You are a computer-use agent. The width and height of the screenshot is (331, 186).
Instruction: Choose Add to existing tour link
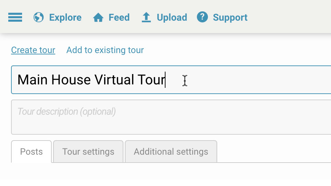[x=105, y=50]
